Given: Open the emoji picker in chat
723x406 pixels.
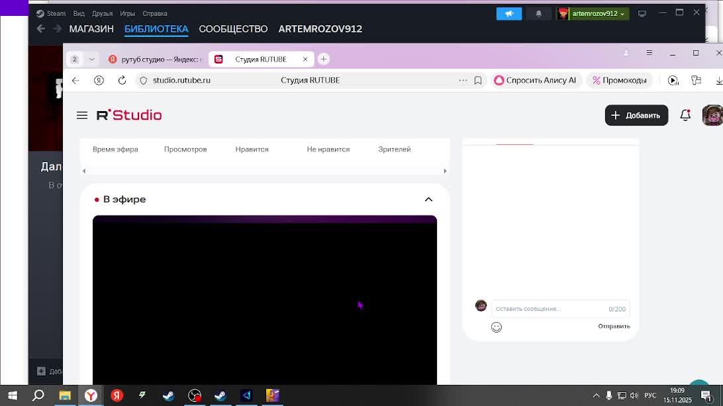Looking at the screenshot, I should point(496,327).
